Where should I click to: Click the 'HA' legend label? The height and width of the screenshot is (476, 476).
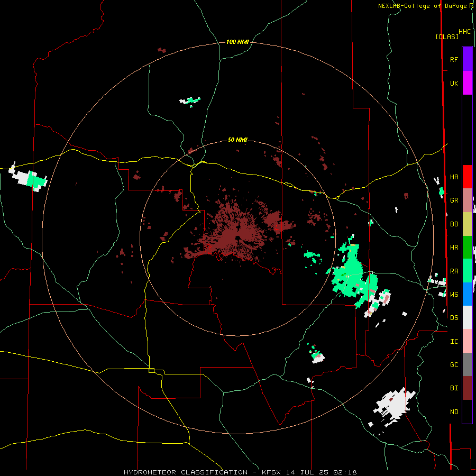click(454, 177)
